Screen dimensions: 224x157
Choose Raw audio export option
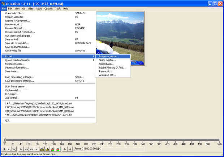tap(113, 71)
